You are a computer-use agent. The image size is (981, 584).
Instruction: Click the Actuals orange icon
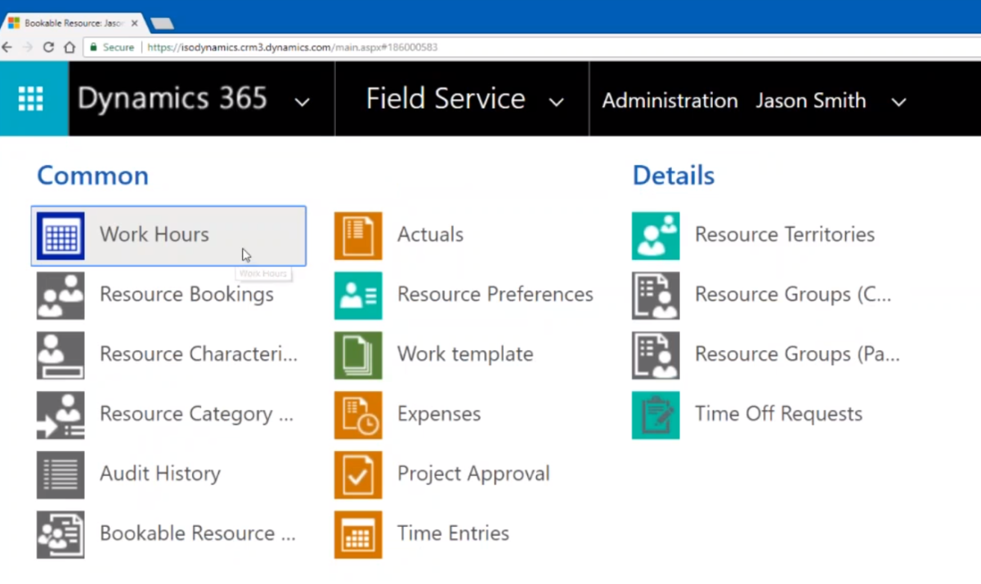(358, 235)
